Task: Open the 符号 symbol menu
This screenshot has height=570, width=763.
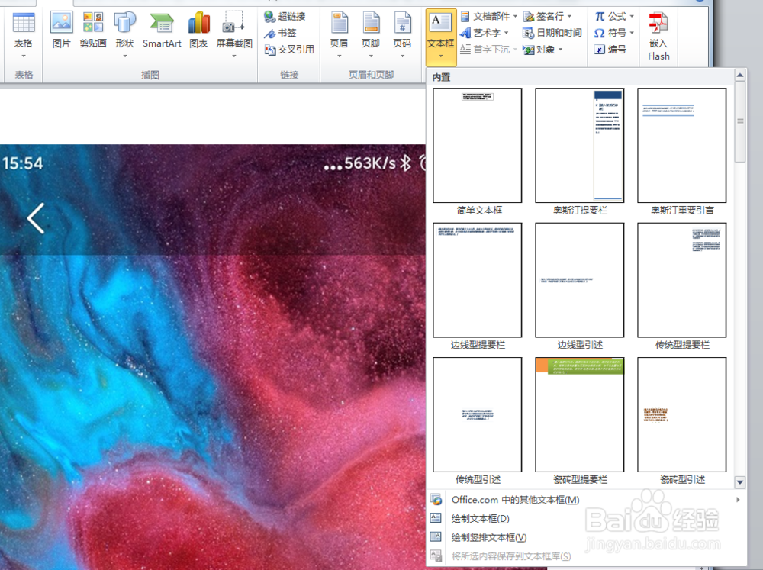Action: pos(614,33)
